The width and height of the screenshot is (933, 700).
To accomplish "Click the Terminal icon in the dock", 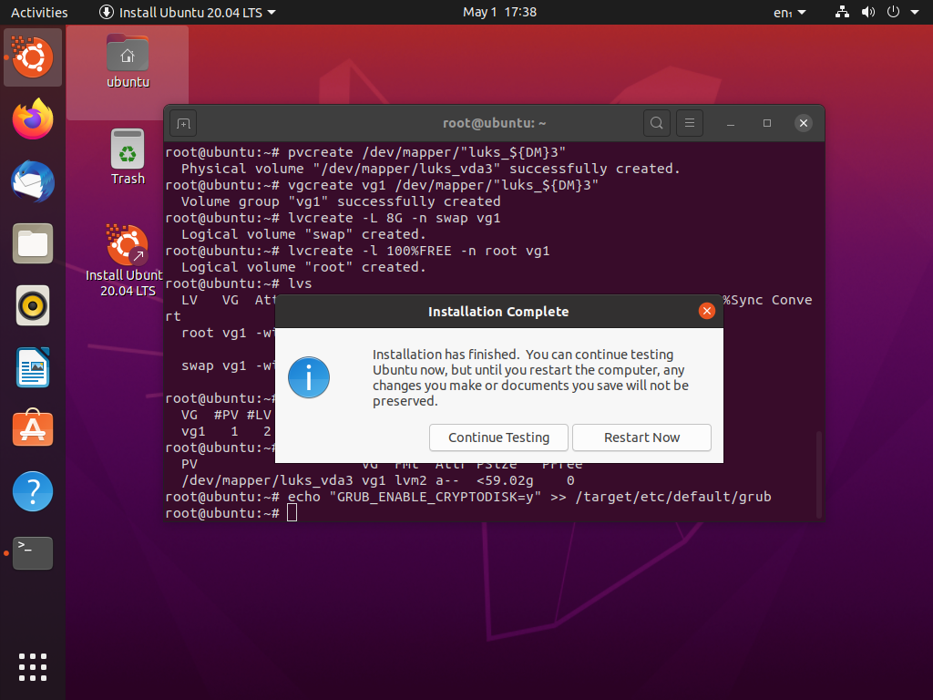I will coord(33,553).
